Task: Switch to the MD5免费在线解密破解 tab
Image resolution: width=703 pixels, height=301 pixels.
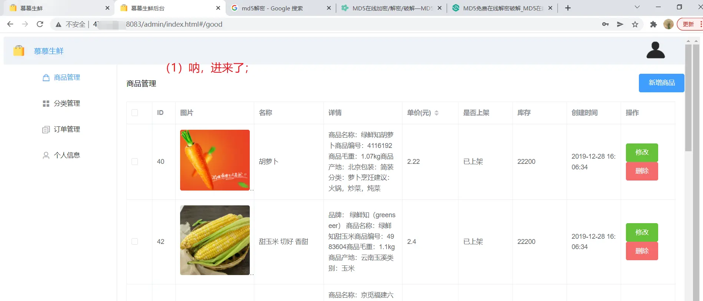Action: (502, 8)
